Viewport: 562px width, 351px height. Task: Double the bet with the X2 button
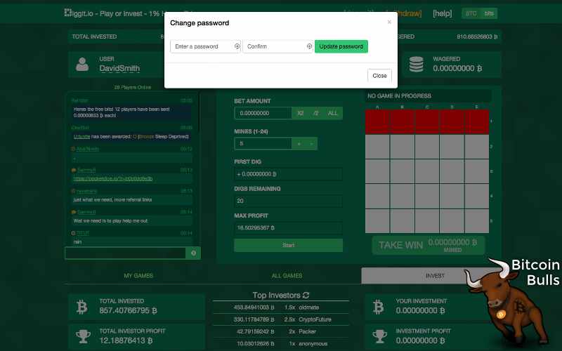[x=301, y=113]
